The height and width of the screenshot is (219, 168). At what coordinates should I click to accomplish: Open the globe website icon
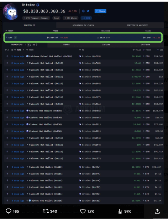tap(83, 11)
